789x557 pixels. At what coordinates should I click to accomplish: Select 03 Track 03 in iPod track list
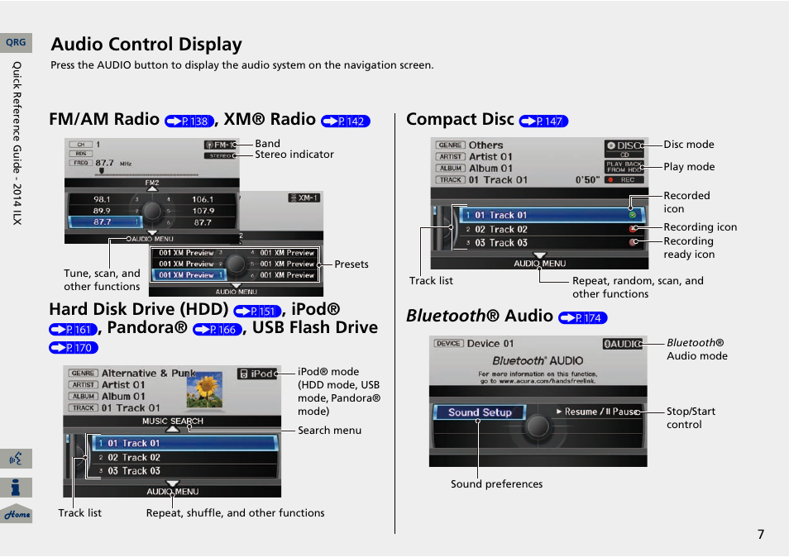point(184,470)
